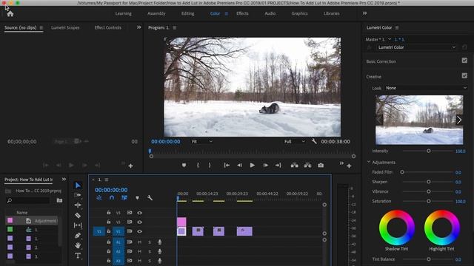Open Program monitor settings wrench
Image resolution: width=474 pixels, height=266 pixels.
click(x=314, y=141)
